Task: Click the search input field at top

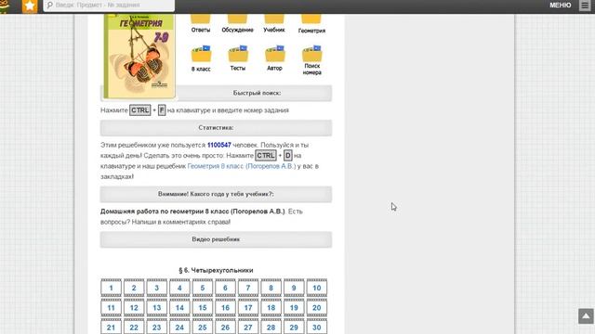Action: 109,6
